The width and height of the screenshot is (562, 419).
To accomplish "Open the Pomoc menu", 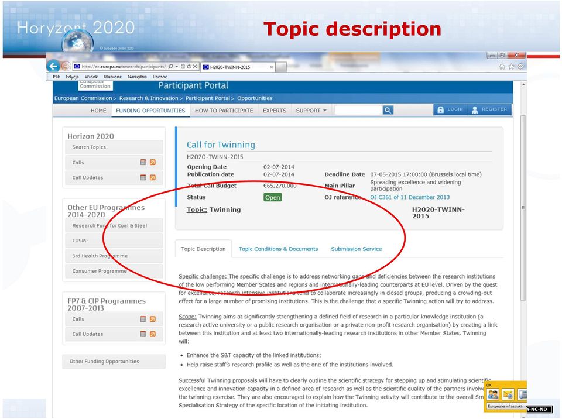I will point(159,77).
